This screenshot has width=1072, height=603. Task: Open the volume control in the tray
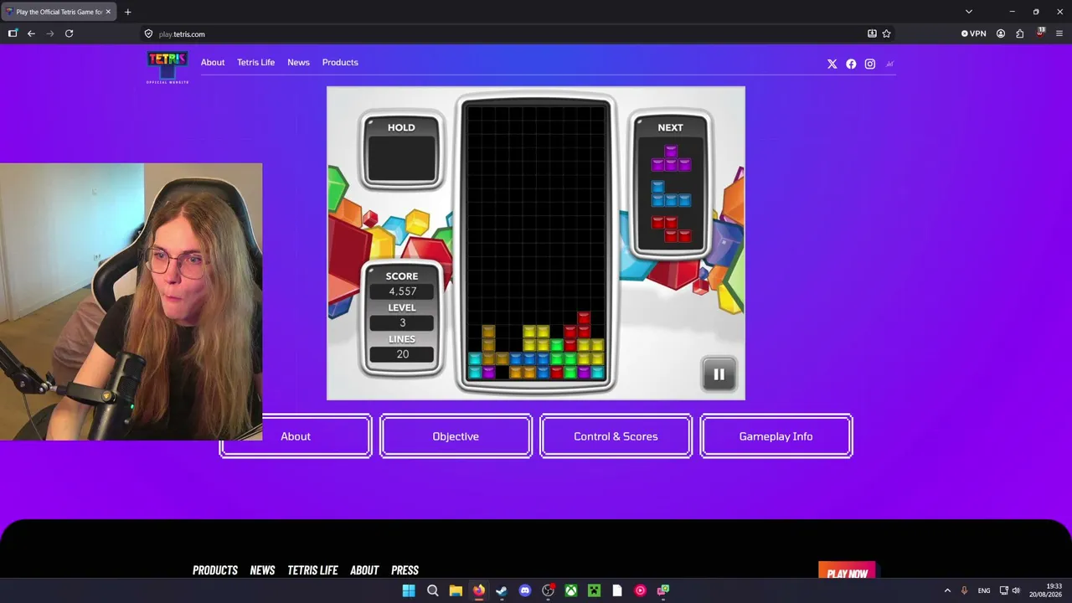tap(1016, 590)
